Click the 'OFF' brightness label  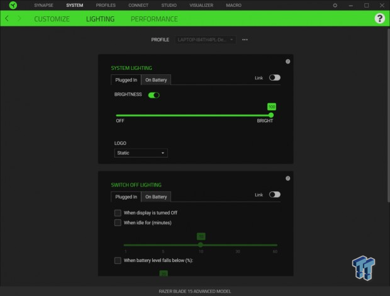pos(120,121)
